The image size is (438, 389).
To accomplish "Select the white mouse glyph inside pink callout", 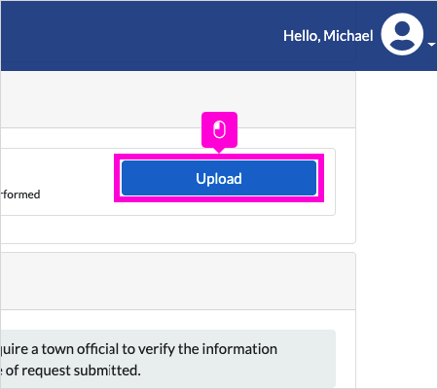I will 219,129.
